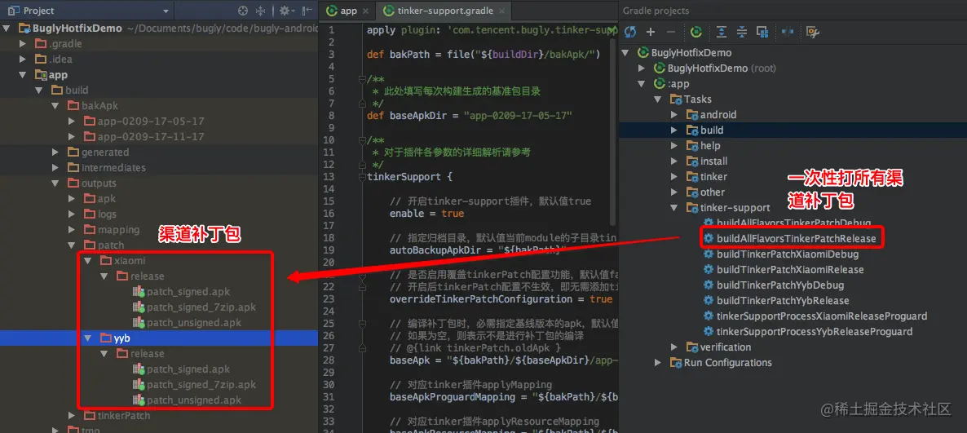Open Gradle settings wrench icon
This screenshot has width=967, height=433.
[x=813, y=32]
